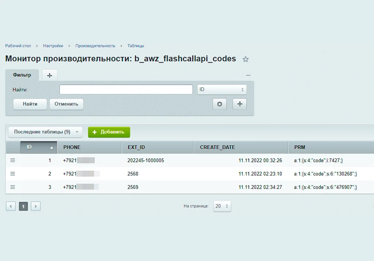374x261 pixels.
Task: Change rows per page from 20
Action: click(222, 206)
